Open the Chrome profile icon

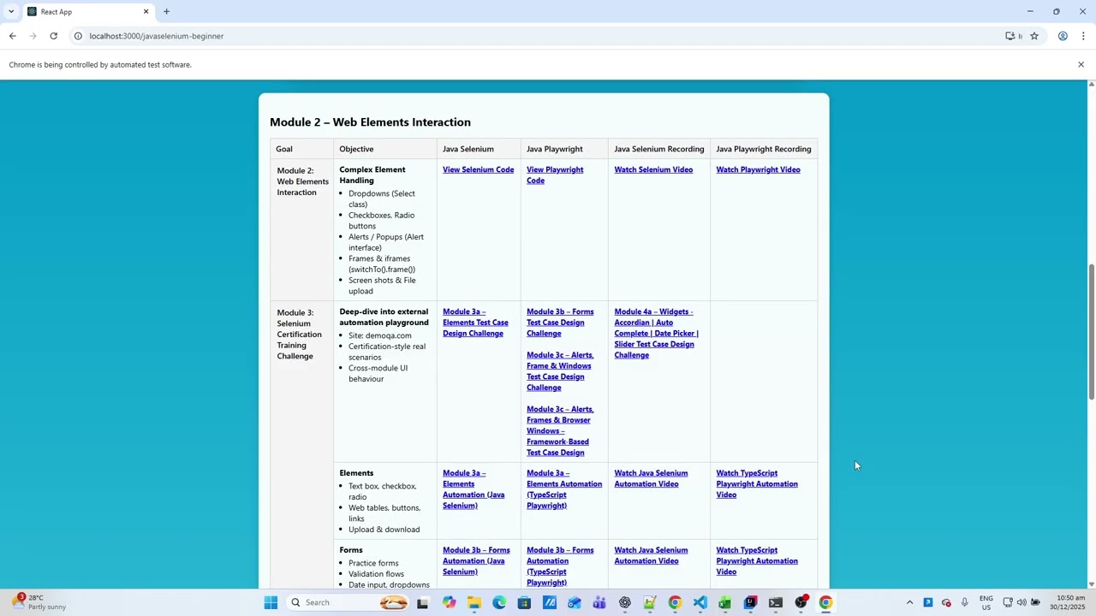1063,36
